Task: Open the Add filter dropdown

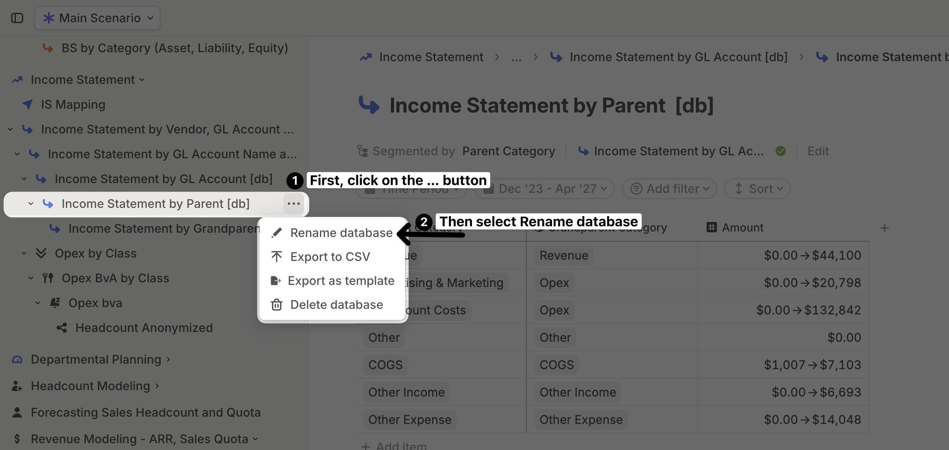Action: [x=669, y=189]
